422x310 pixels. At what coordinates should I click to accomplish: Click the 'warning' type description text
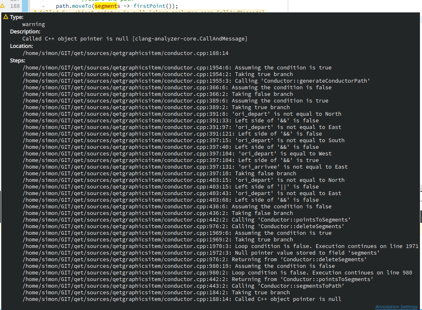[x=33, y=24]
